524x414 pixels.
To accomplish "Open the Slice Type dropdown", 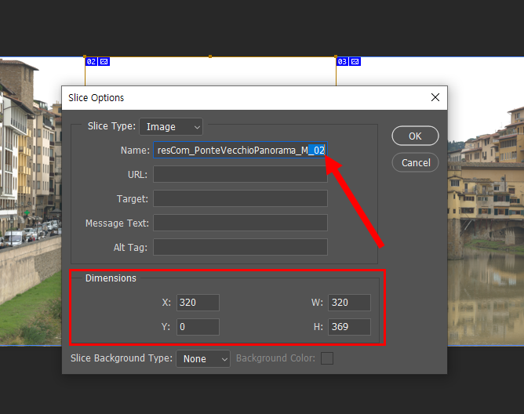I will tap(171, 127).
